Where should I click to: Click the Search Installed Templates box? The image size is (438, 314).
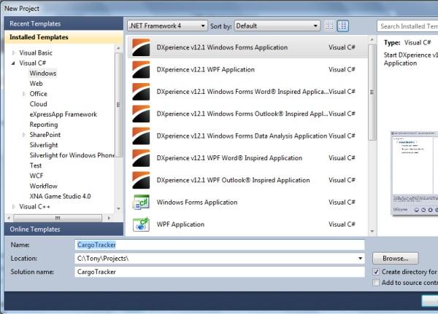[407, 26]
